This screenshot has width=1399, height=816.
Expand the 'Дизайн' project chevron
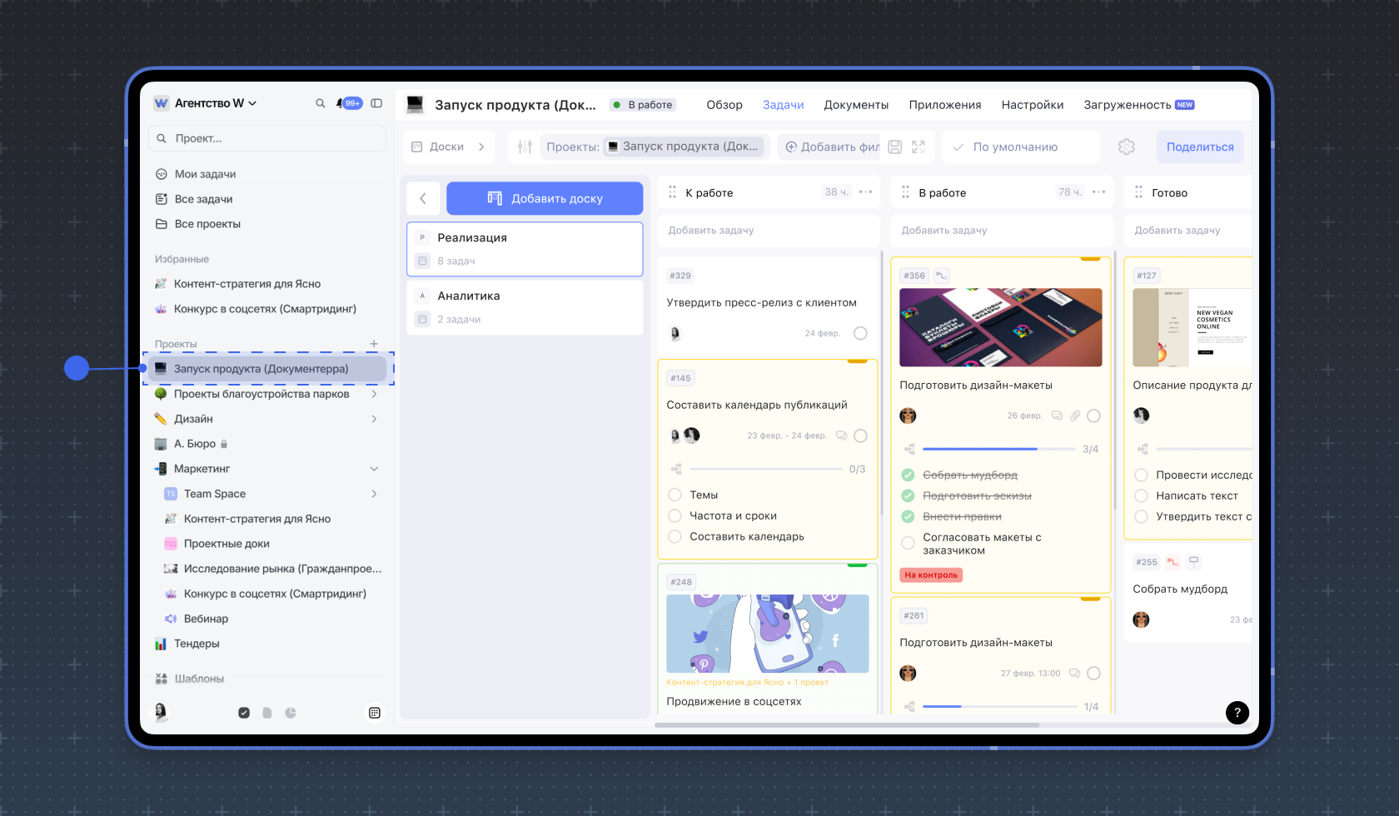coord(374,419)
